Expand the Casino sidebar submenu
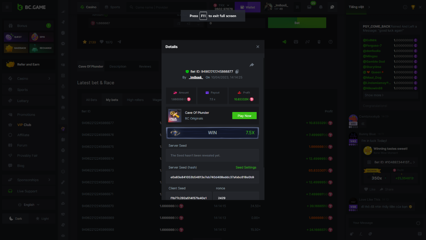 click(49, 79)
